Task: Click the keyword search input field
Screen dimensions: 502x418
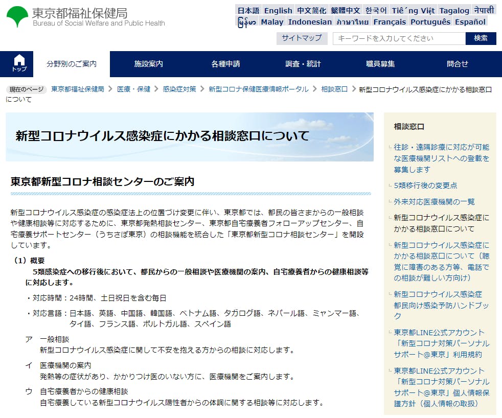Action: (399, 38)
